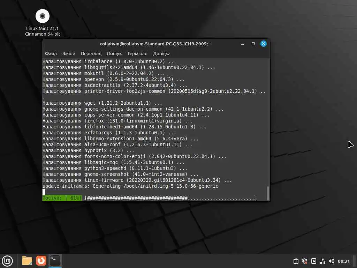Viewport: 357px width, 268px height.
Task: Open the Зміни menu in the terminal
Action: pos(69,53)
